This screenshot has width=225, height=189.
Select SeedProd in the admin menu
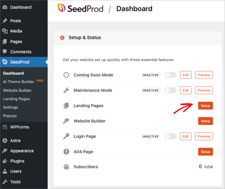point(24,62)
